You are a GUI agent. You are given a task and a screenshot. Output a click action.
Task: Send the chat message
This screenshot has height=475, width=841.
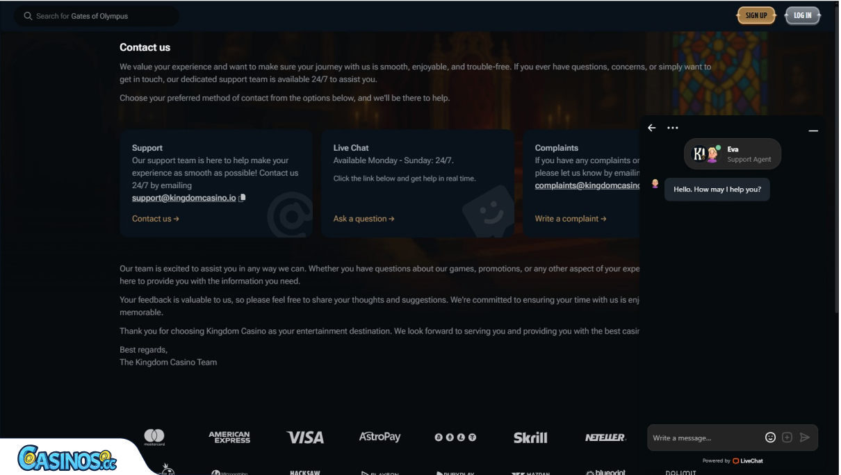[805, 437]
